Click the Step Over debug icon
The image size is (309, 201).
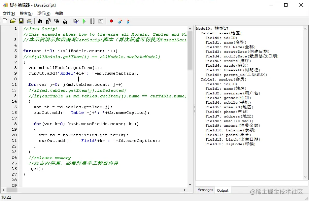[x=120, y=21]
